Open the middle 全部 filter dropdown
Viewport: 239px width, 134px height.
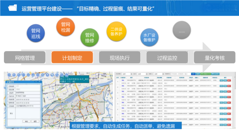tap(142, 74)
